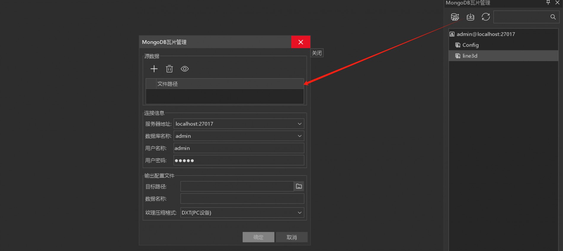The width and height of the screenshot is (563, 251).
Task: Click the 目标路径 text field
Action: 237,186
